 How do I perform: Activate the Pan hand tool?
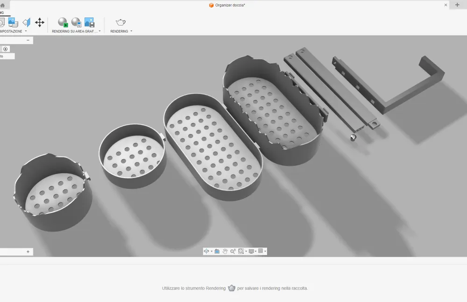pos(225,251)
